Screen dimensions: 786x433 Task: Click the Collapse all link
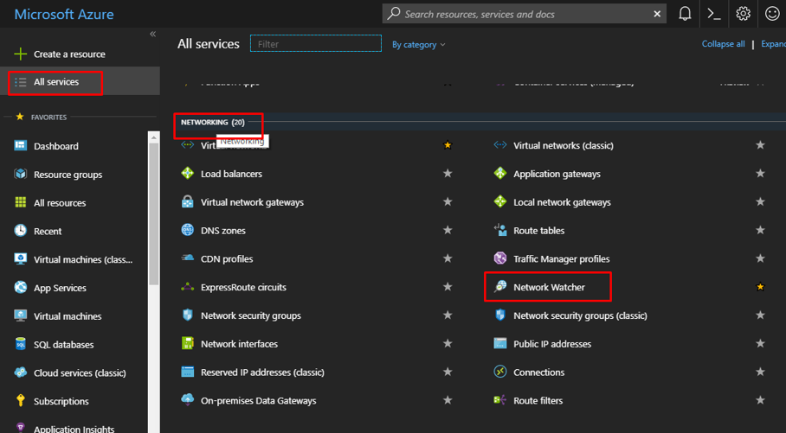[723, 44]
